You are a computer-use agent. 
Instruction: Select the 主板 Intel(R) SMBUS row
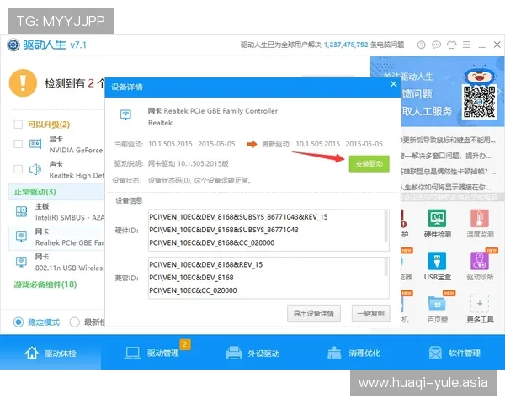click(x=56, y=211)
